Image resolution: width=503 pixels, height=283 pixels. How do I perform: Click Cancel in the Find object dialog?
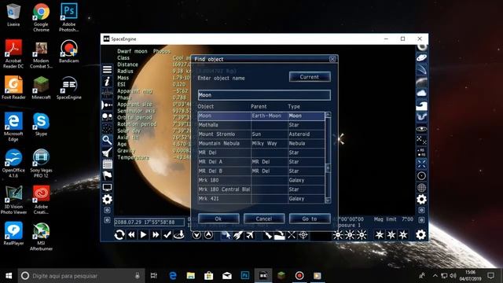264,219
